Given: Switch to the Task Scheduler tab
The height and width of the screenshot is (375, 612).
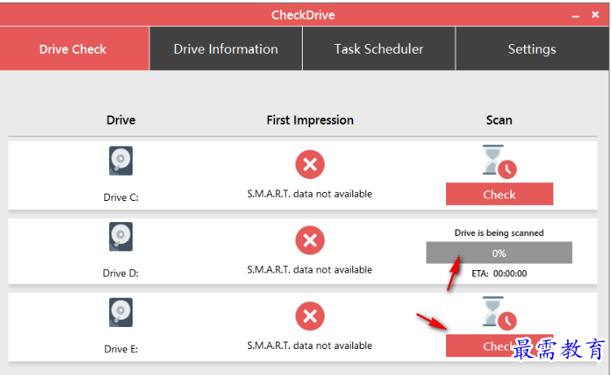Looking at the screenshot, I should [378, 49].
